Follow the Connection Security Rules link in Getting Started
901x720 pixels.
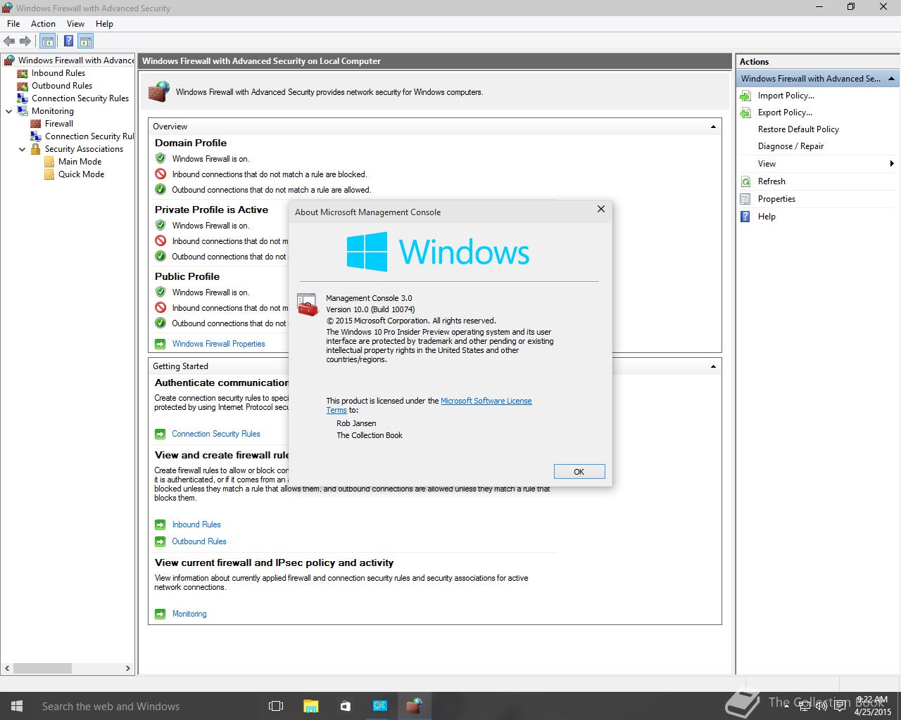pos(215,434)
